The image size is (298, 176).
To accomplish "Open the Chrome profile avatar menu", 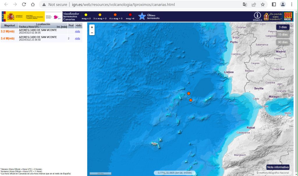I will pos(283,4).
